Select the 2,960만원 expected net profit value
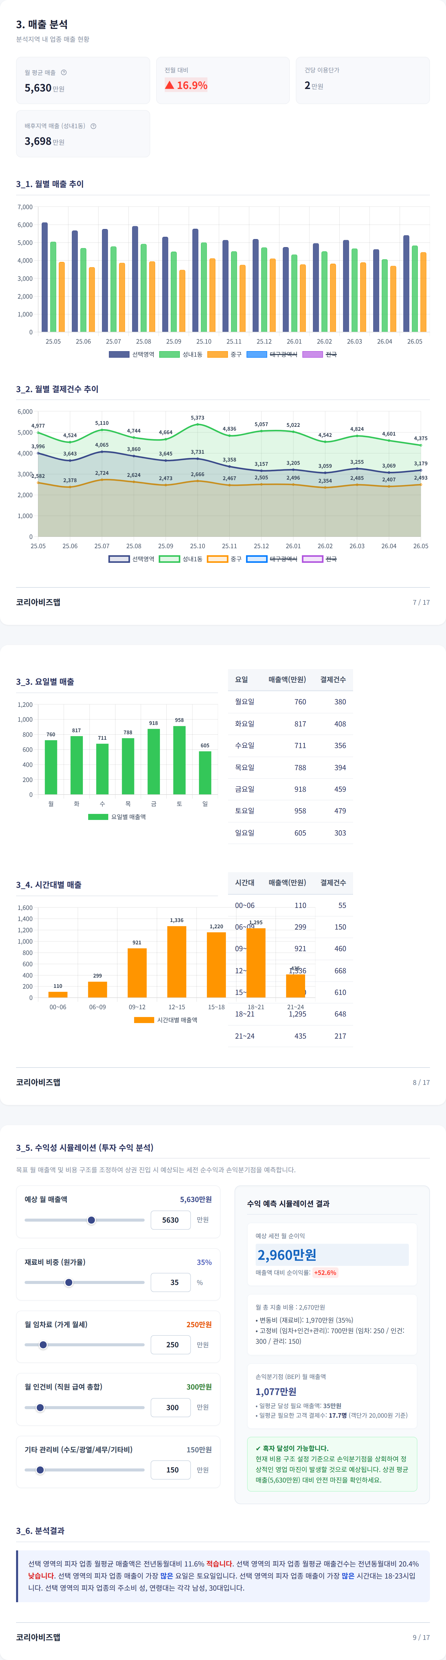The height and width of the screenshot is (1660, 446). tap(287, 1255)
